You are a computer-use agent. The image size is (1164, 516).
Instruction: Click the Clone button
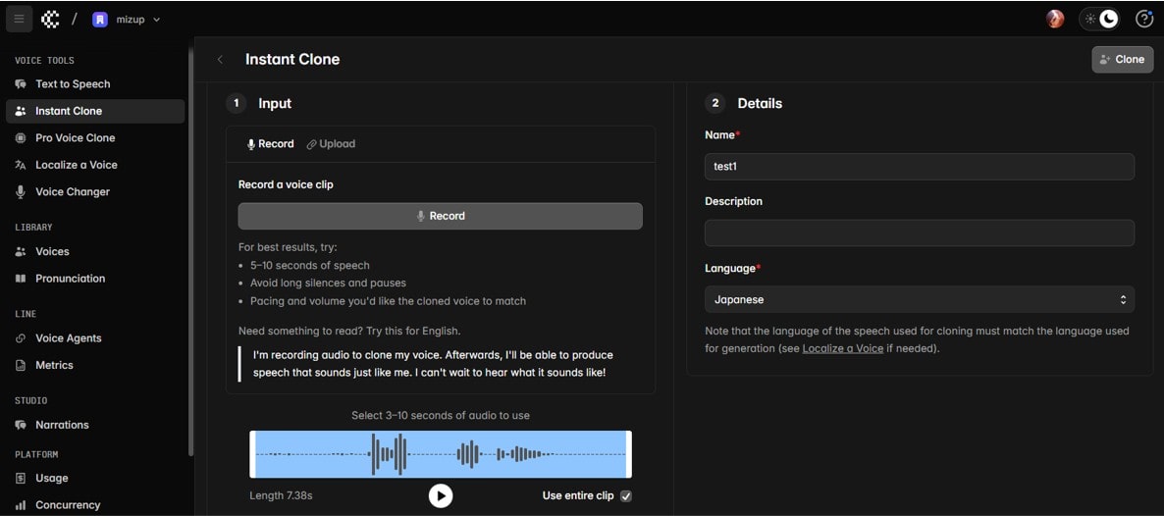coord(1122,60)
